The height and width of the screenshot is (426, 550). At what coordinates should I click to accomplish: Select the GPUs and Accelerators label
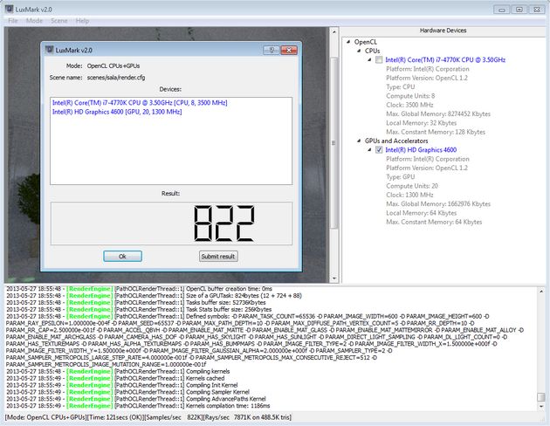(x=396, y=141)
